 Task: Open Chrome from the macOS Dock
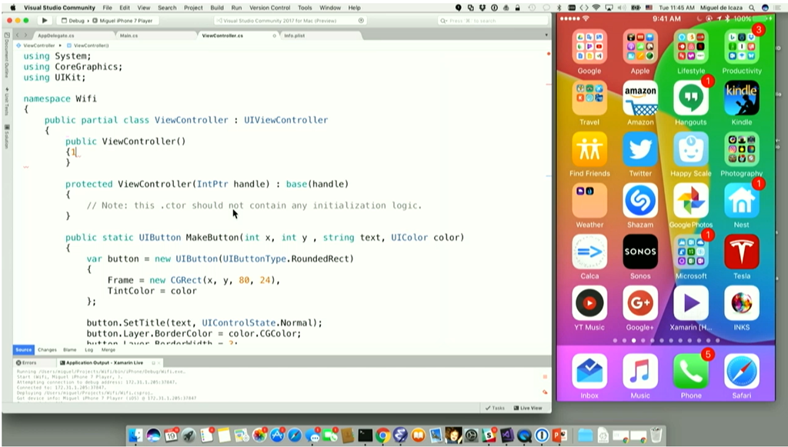(383, 435)
